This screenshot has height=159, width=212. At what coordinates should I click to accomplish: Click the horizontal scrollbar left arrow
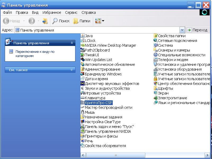[x=83, y=155]
